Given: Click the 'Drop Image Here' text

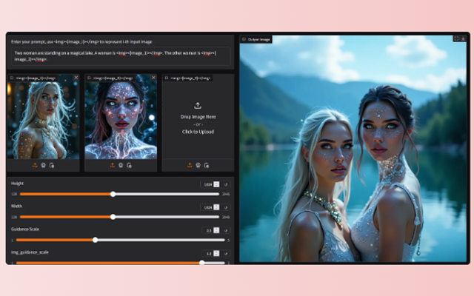Looking at the screenshot, I should point(198,117).
